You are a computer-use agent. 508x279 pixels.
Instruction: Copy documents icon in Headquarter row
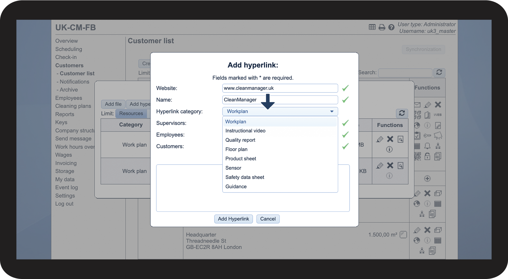tap(432, 251)
